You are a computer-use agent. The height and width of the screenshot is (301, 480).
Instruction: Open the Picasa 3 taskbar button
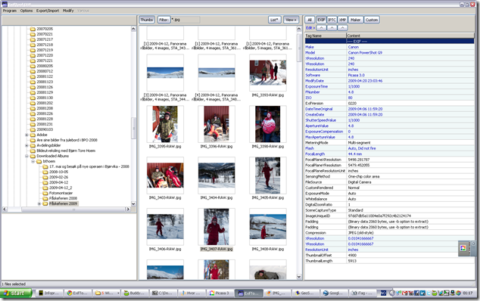click(220, 293)
